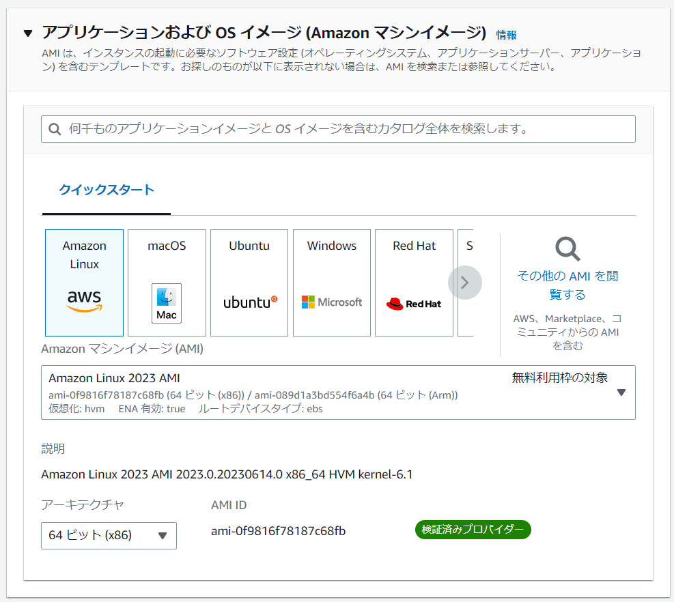Click the Microsoft logo
Image resolution: width=674 pixels, height=602 pixels.
[332, 302]
